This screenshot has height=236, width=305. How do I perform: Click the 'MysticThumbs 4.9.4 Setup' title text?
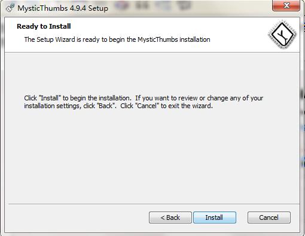coord(63,8)
